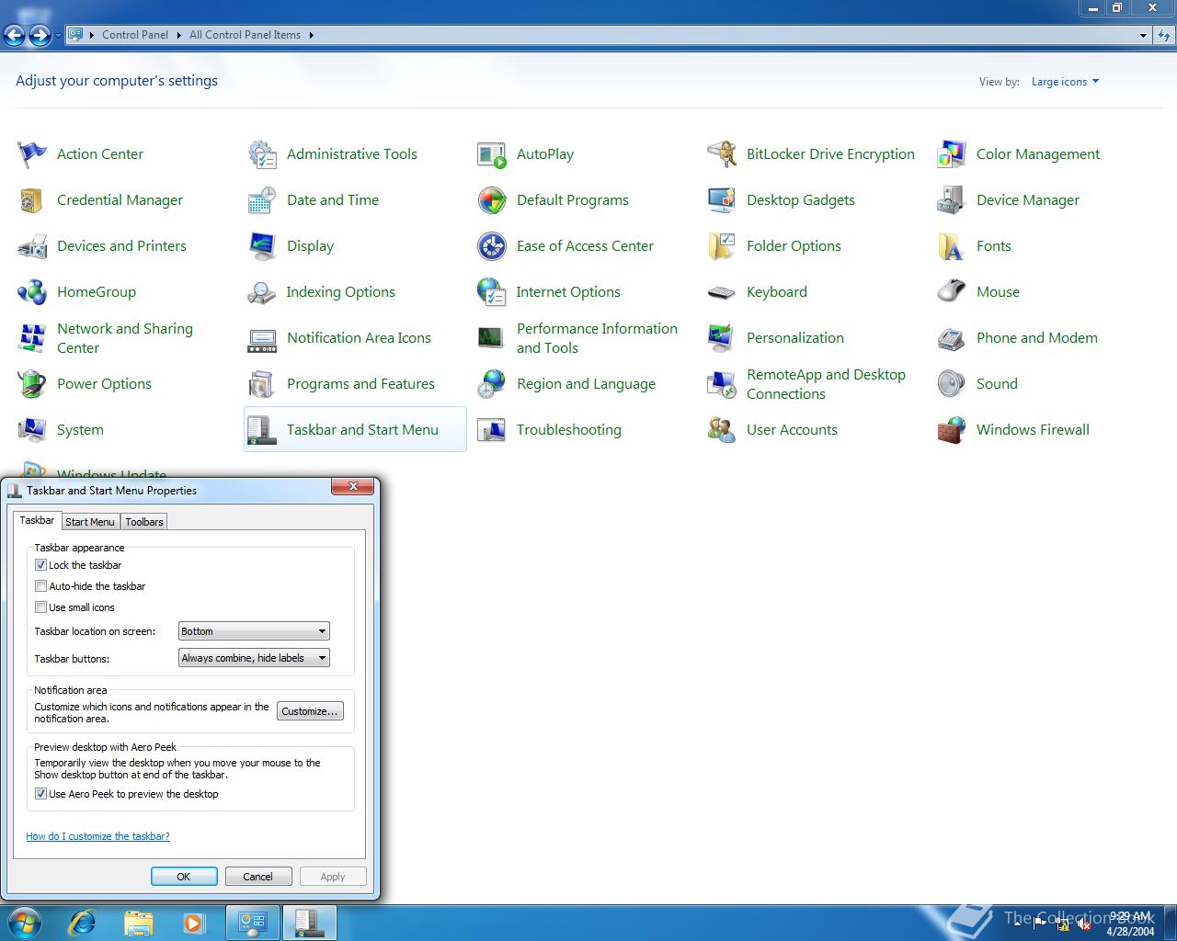Image resolution: width=1177 pixels, height=941 pixels.
Task: Open the HomeGroup icon
Action: 32,292
